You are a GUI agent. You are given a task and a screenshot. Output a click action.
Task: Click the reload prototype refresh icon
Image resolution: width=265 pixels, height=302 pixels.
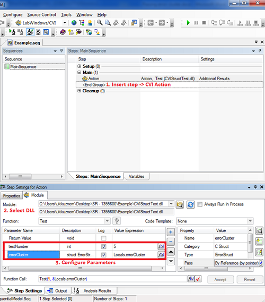point(190,204)
